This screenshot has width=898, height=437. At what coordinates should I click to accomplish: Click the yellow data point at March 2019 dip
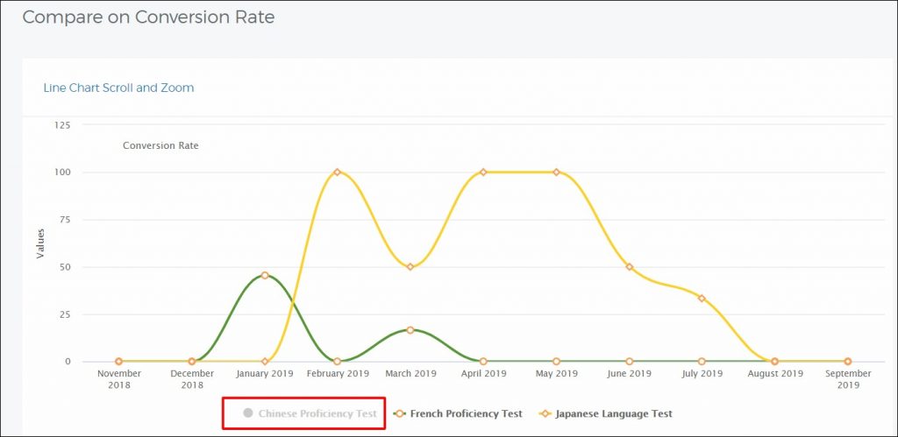point(410,267)
